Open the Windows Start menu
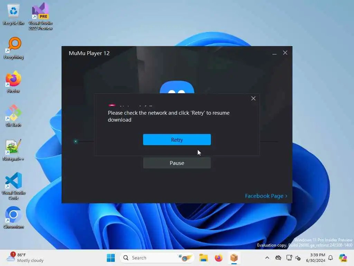 coord(111,258)
